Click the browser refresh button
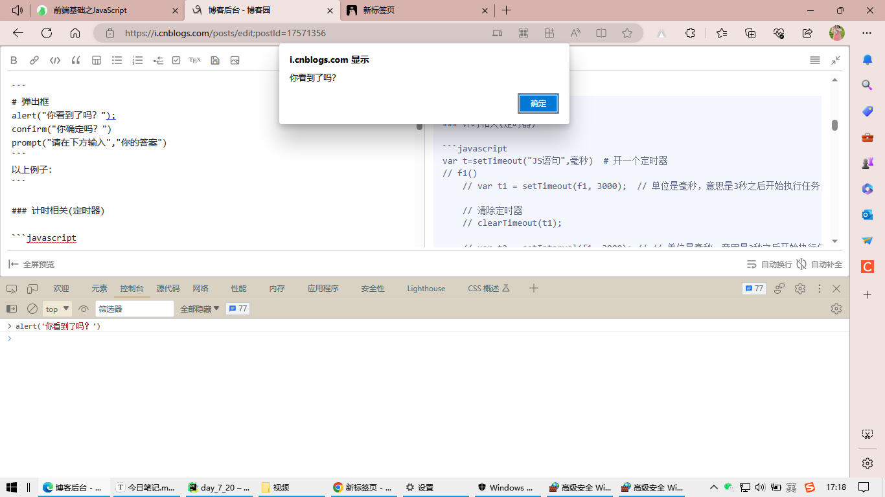The image size is (885, 497). coord(47,33)
